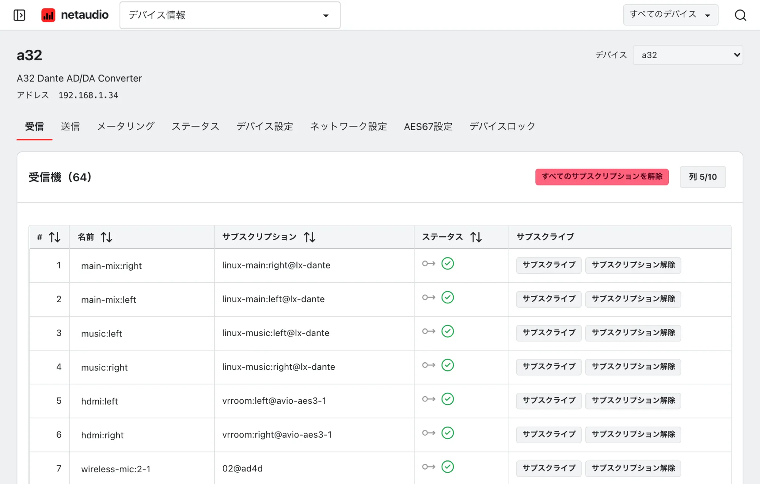Click green check status for hdmi:left
The height and width of the screenshot is (484, 760).
click(448, 399)
